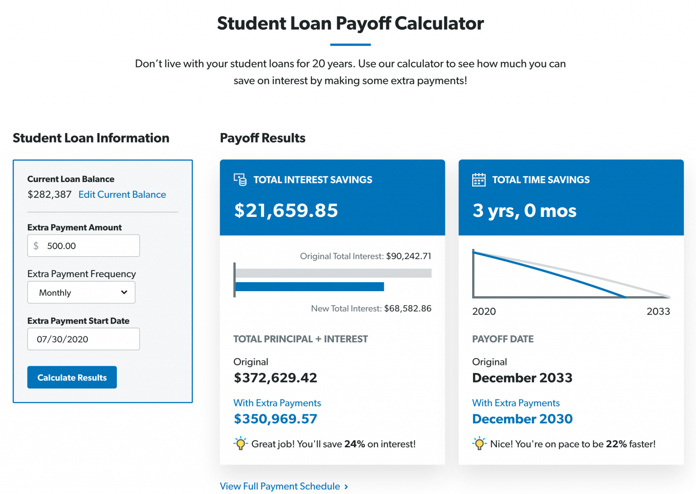Click Calculate Results
The image size is (696, 494).
72,377
